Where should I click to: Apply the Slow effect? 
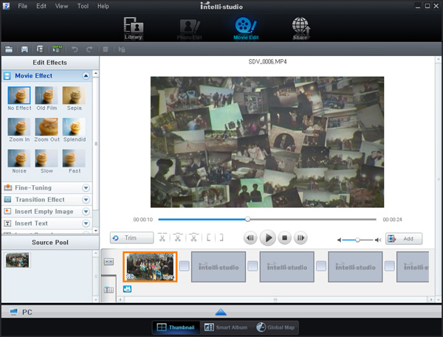(x=47, y=161)
